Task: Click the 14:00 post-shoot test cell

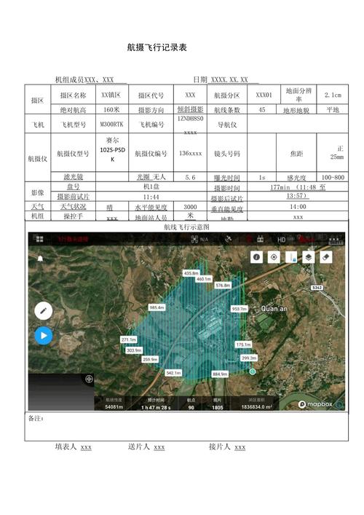Action: coord(298,207)
